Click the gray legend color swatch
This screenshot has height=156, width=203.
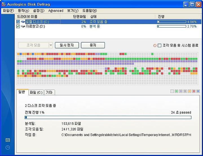[185, 91]
